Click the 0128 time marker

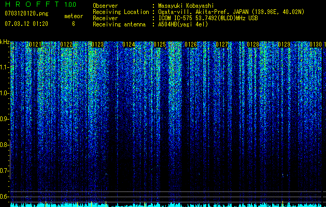[x=253, y=45]
